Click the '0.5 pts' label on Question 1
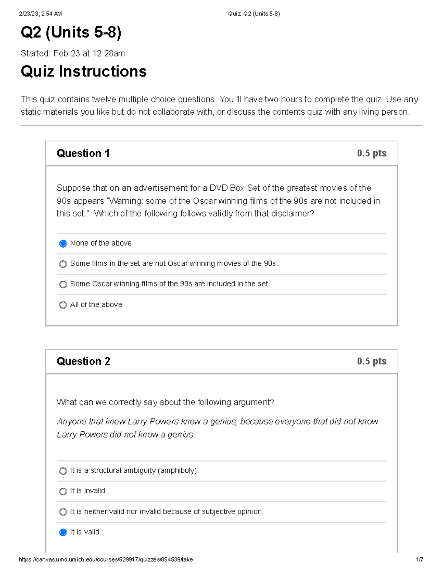The height and width of the screenshot is (574, 443). click(x=371, y=153)
